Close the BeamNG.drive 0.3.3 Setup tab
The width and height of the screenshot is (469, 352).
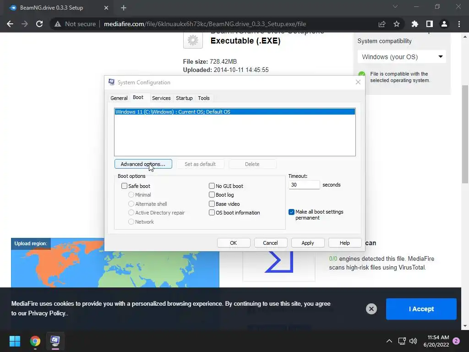[x=106, y=8]
